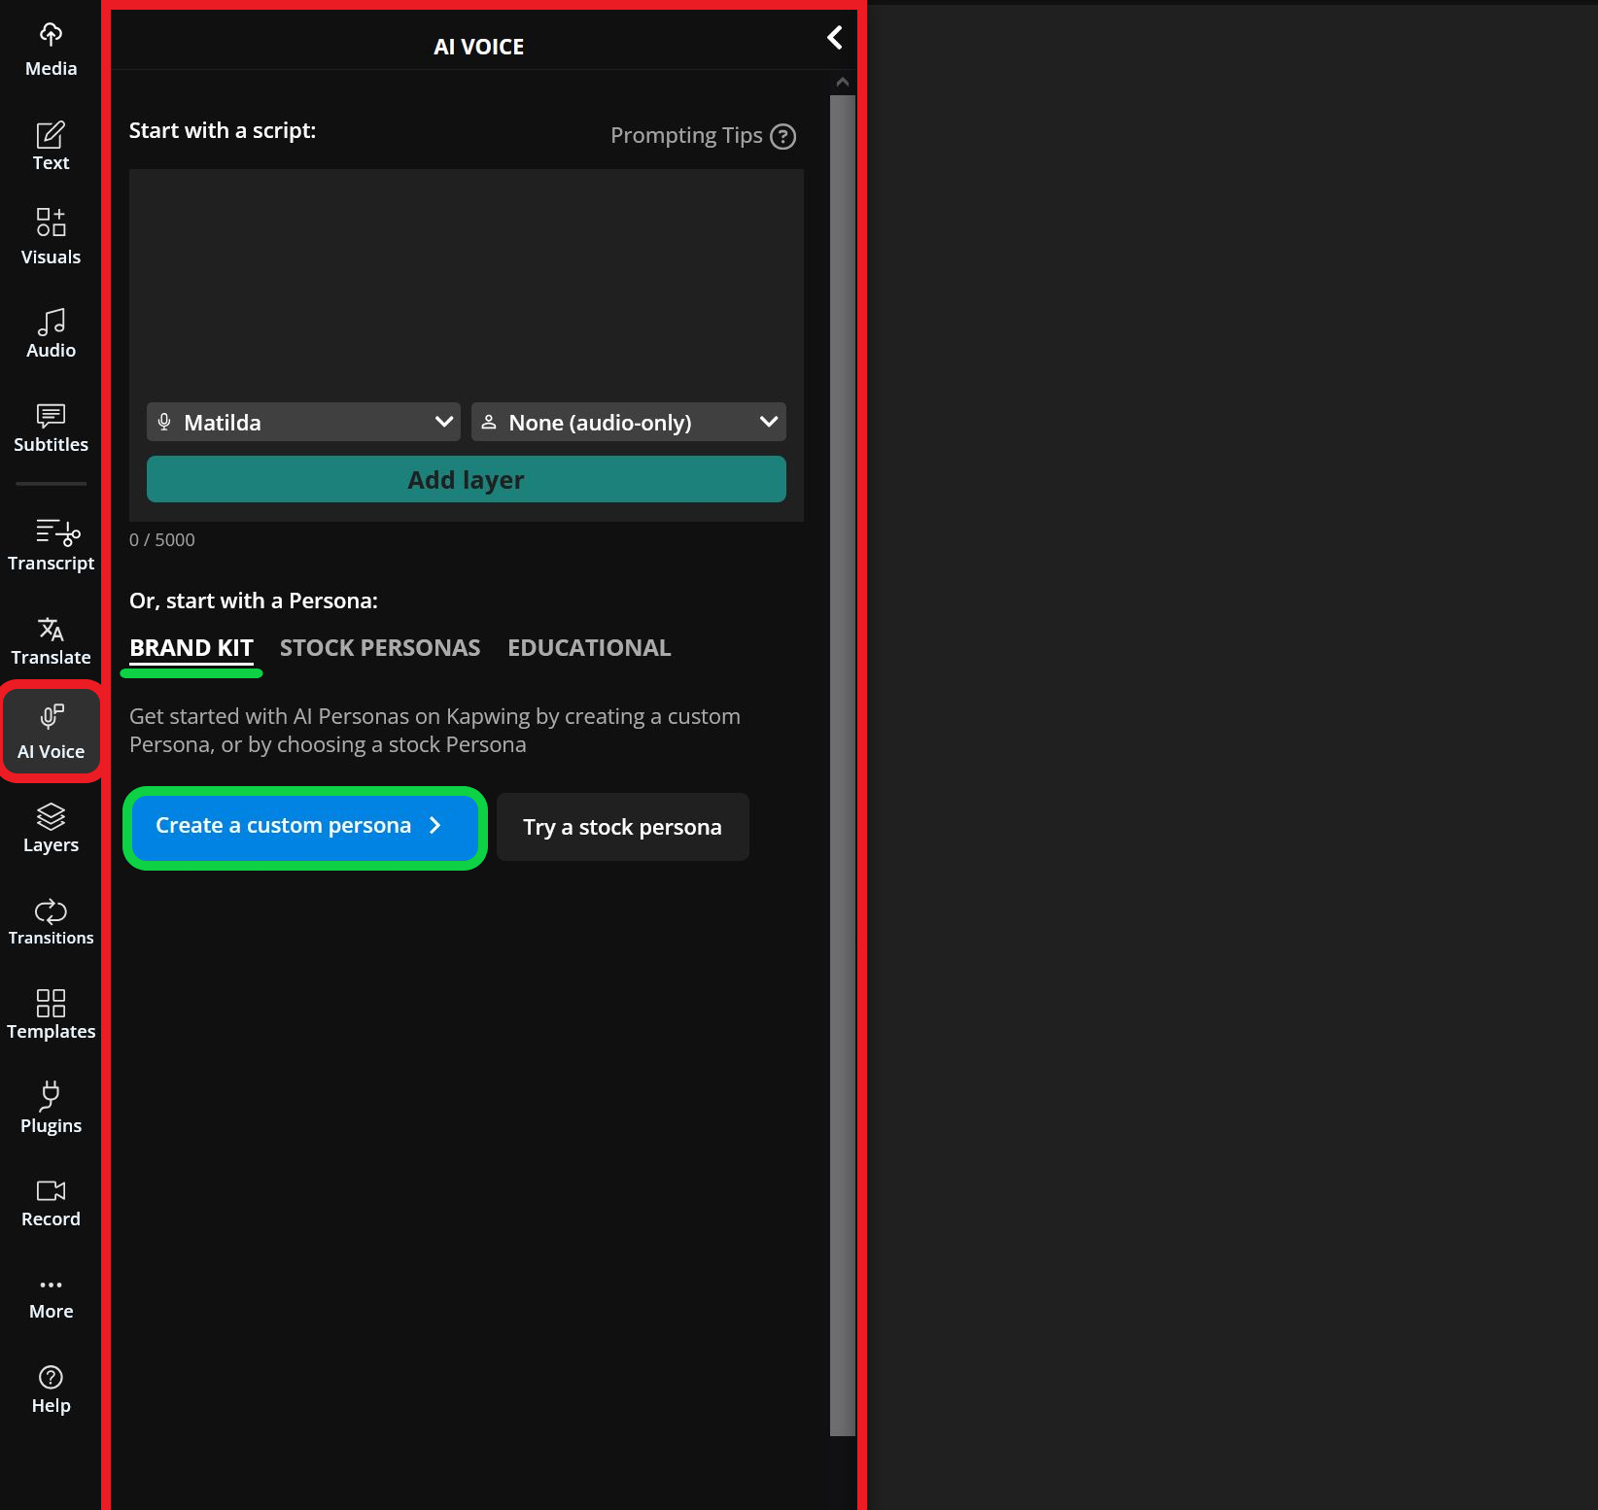This screenshot has height=1510, width=1598.
Task: Click the Record camera icon
Action: pyautogui.click(x=51, y=1191)
